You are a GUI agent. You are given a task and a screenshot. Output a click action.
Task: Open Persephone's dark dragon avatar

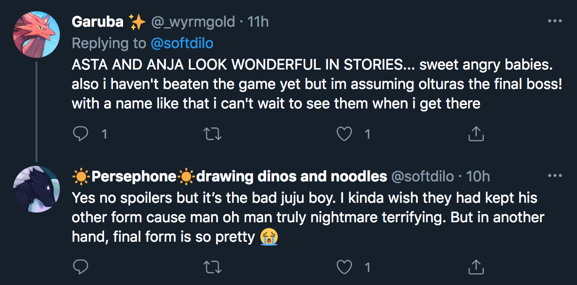click(x=36, y=189)
